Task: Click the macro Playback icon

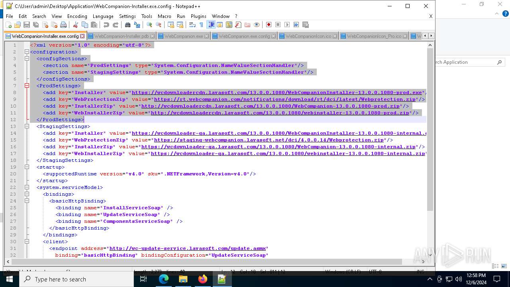Action: [x=287, y=25]
